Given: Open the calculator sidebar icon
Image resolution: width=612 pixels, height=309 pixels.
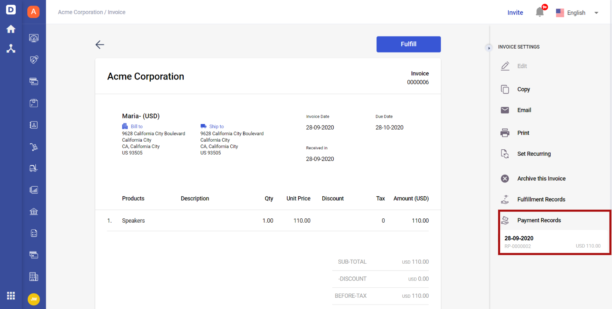Looking at the screenshot, I should pos(34,233).
